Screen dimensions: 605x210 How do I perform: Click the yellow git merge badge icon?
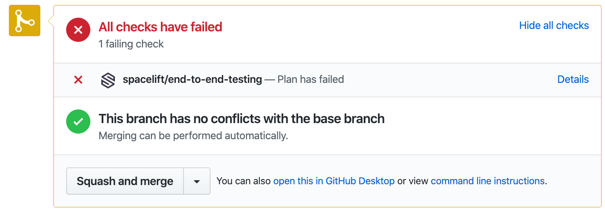25,21
